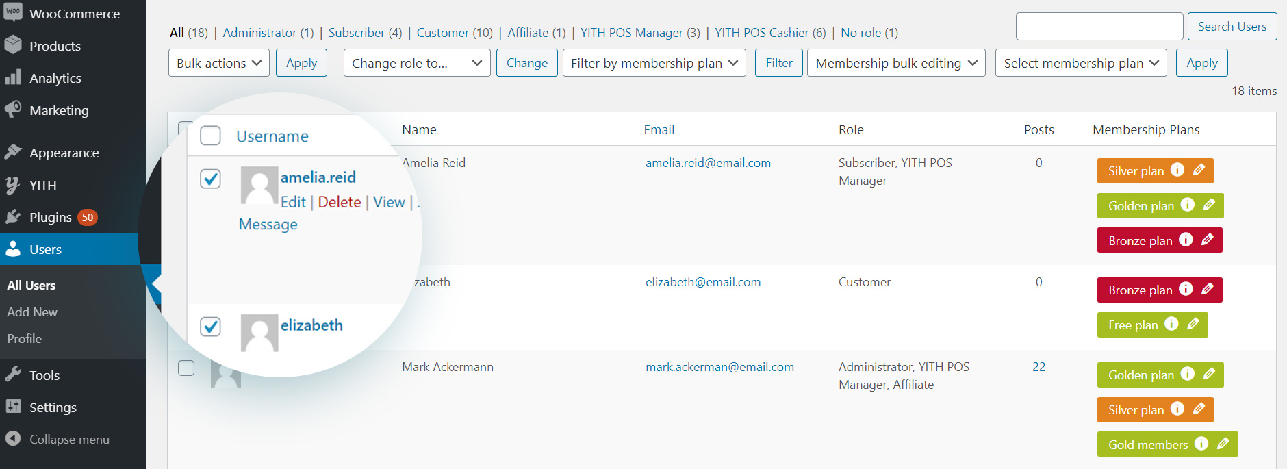The height and width of the screenshot is (469, 1287).
Task: Open the amelia.reid@email.com email link
Action: (708, 163)
